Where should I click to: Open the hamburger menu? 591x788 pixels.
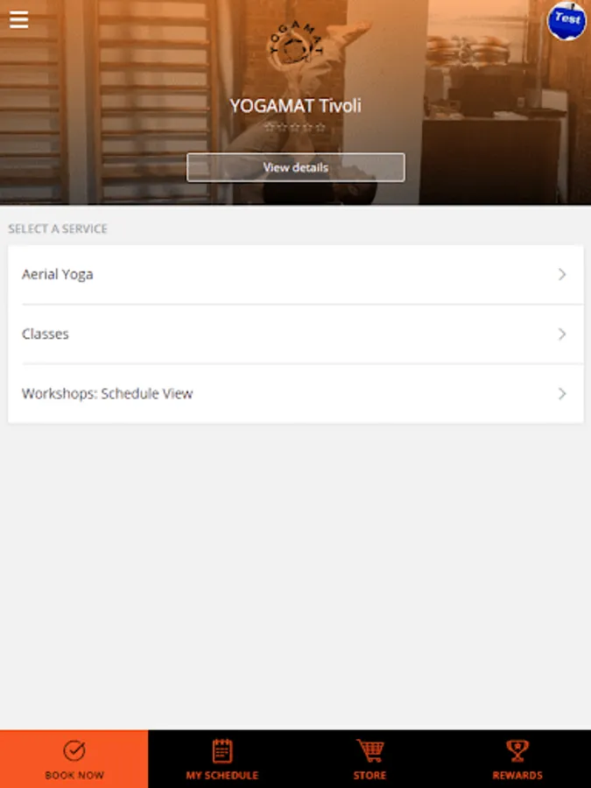(18, 19)
